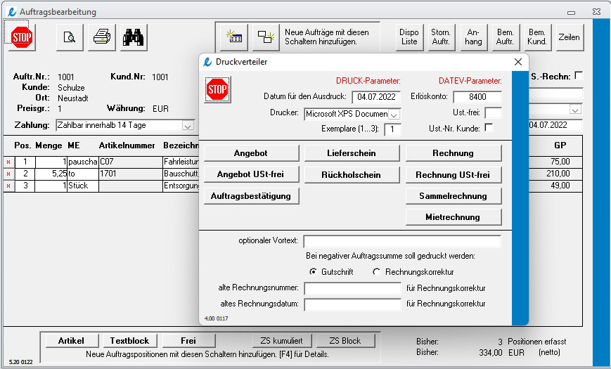Click the alte Rechnungsnummer field
611x369 pixels.
(352, 288)
